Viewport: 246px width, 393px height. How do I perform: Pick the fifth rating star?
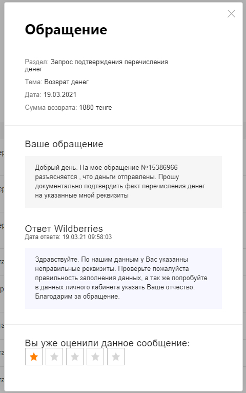point(116,357)
